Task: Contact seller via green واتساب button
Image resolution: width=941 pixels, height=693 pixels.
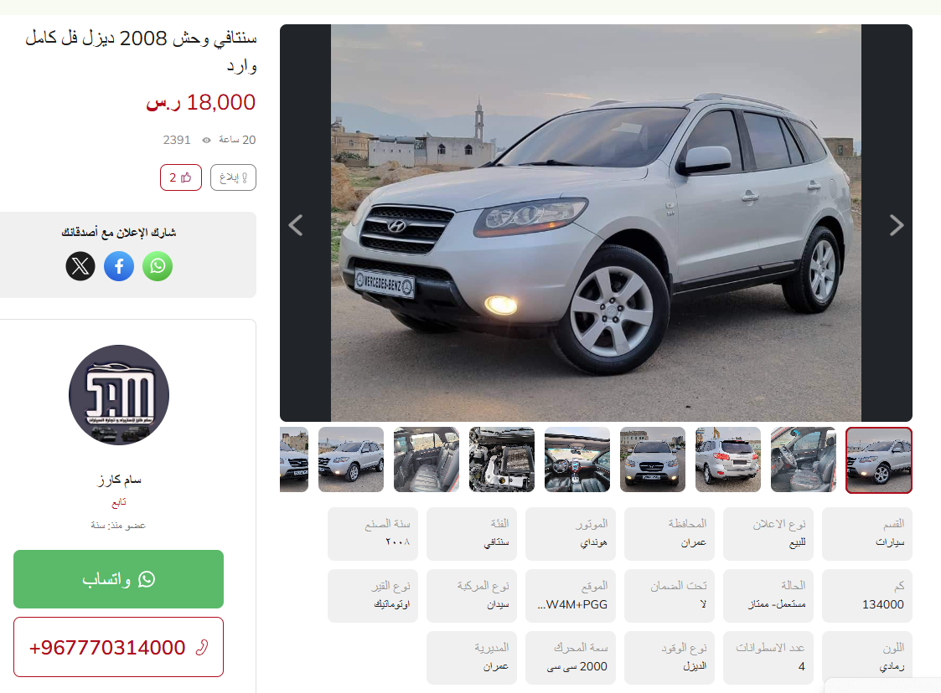Action: click(x=119, y=579)
